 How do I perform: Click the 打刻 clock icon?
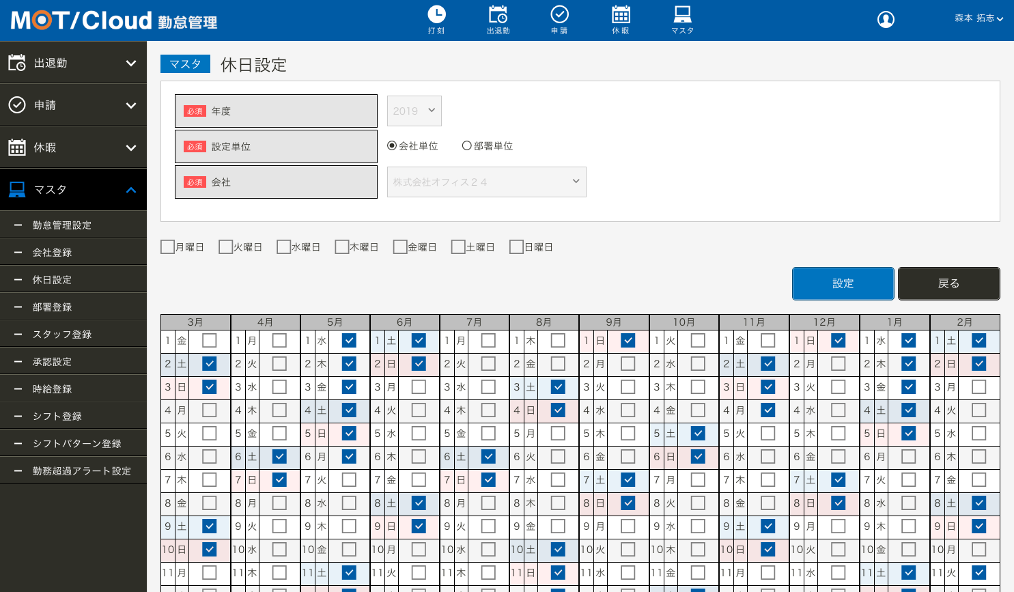coord(436,15)
